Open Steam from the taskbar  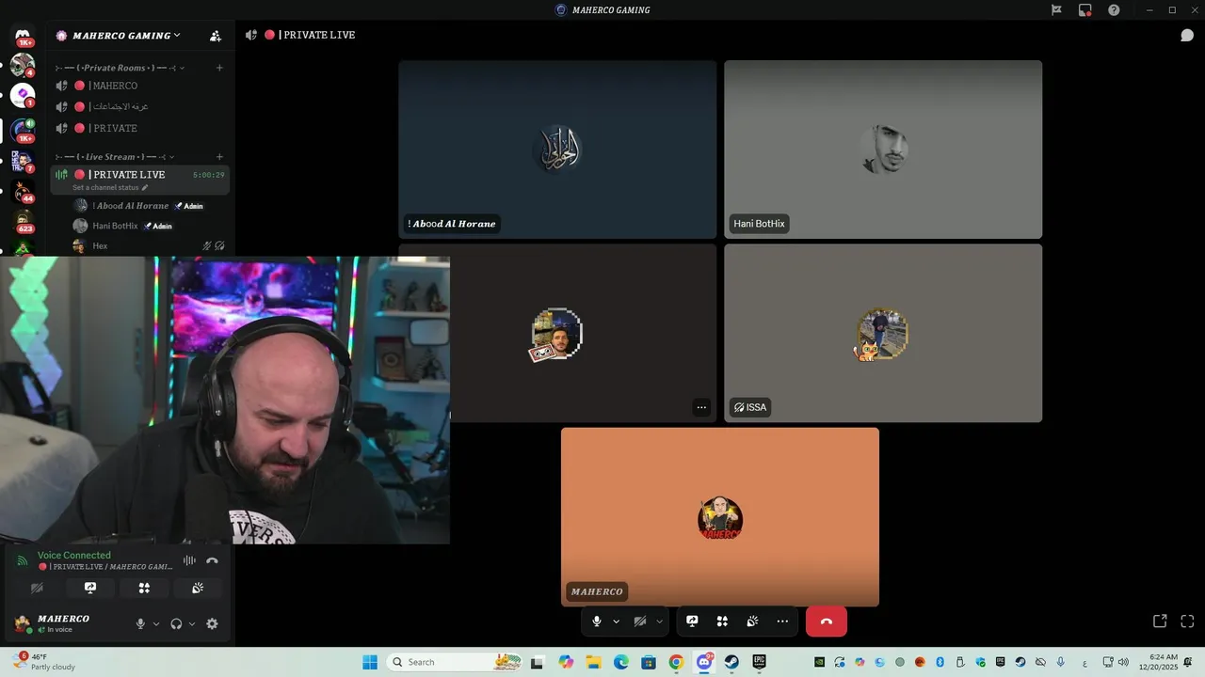click(x=731, y=662)
